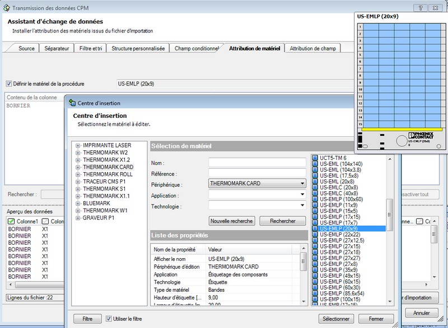Uncheck 'Utiliser le filtre' checkbox
This screenshot has width=448, height=328.
[109, 319]
